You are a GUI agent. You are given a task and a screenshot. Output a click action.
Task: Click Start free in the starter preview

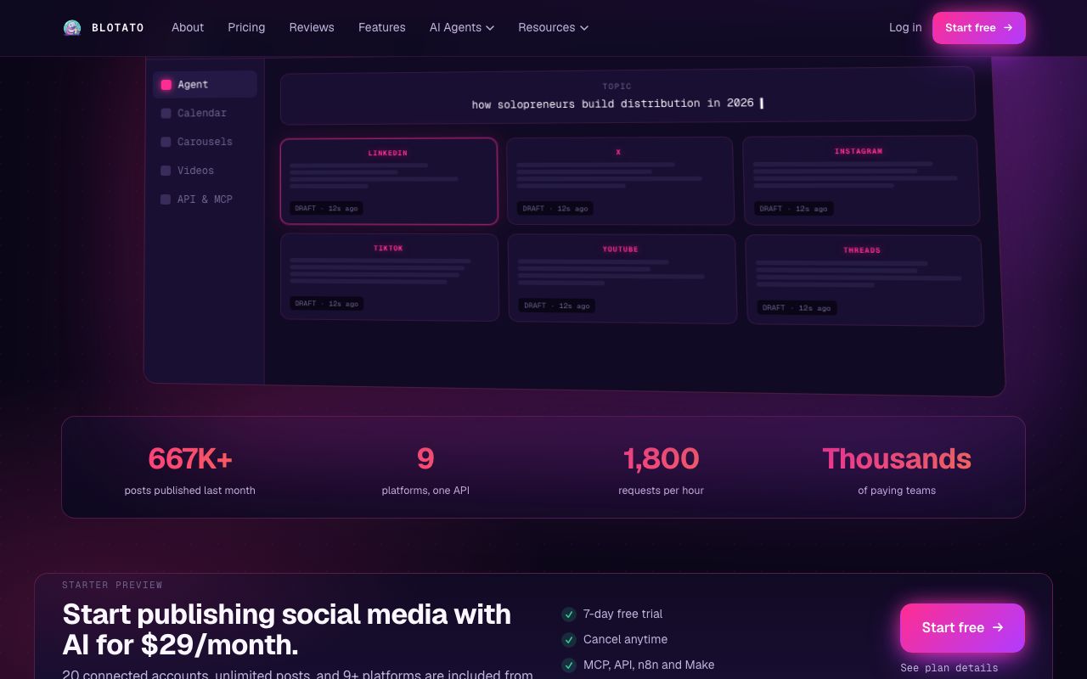pyautogui.click(x=962, y=628)
